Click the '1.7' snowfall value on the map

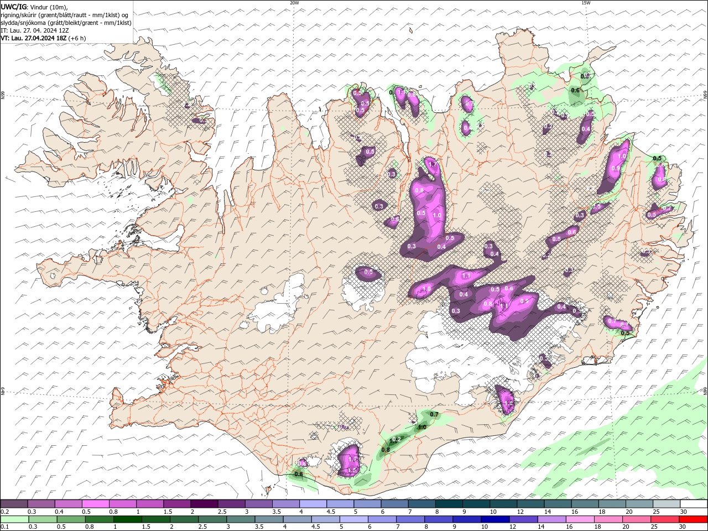coord(433,164)
